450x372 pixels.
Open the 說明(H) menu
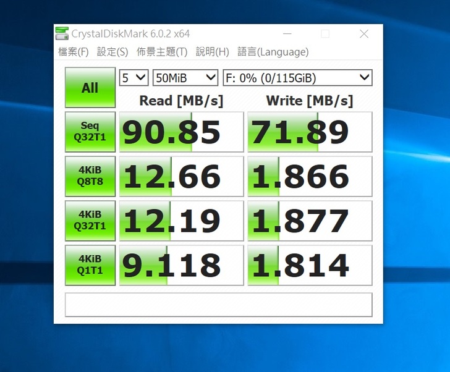point(213,52)
